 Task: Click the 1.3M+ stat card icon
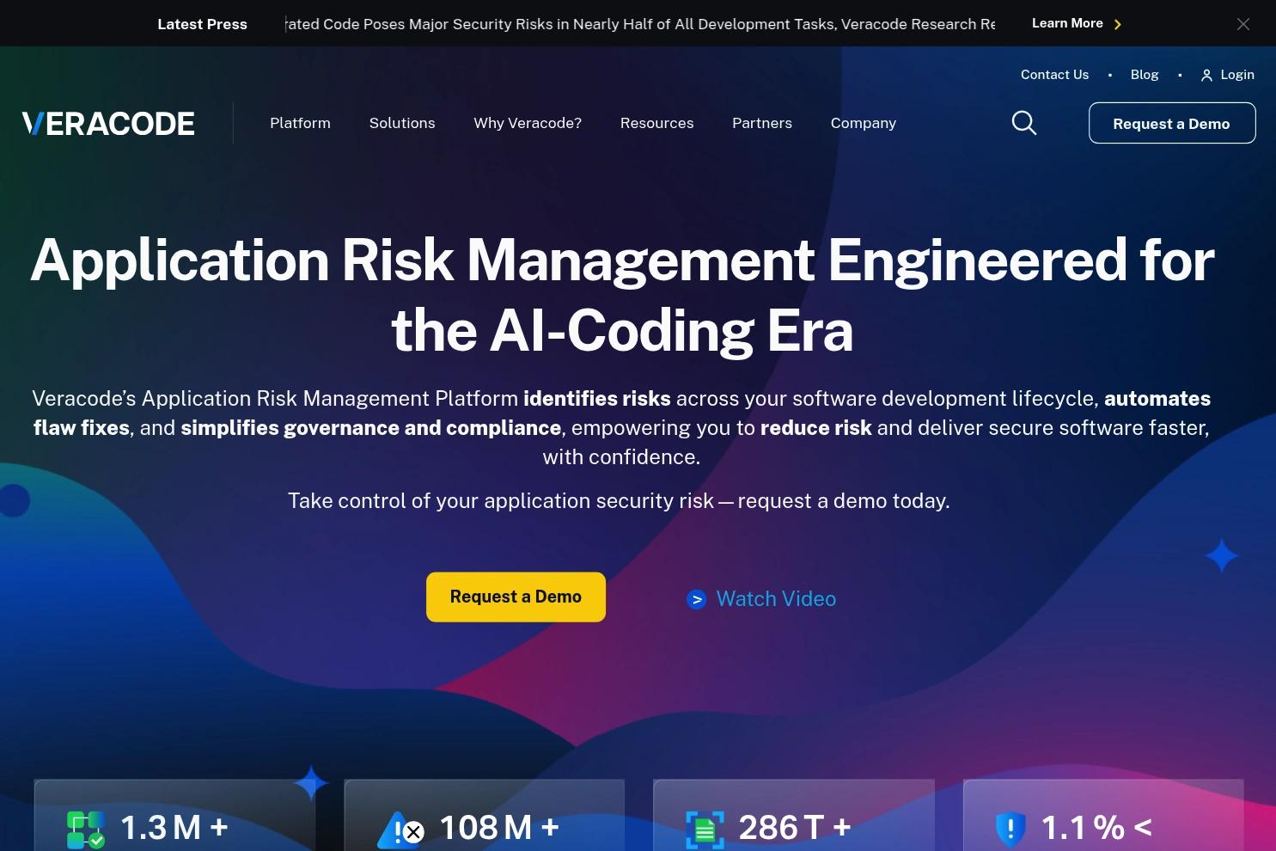point(85,830)
